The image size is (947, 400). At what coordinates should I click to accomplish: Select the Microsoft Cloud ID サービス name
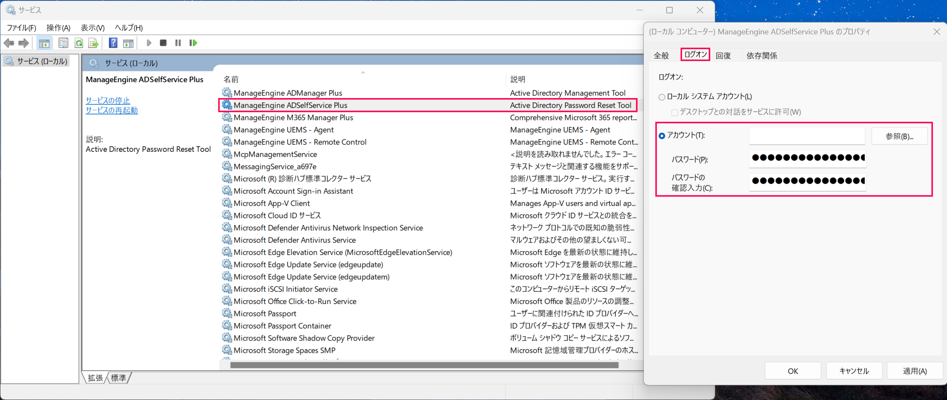coord(277,215)
